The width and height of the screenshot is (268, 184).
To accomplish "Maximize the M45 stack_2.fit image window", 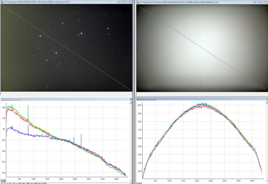I will coord(124,2).
